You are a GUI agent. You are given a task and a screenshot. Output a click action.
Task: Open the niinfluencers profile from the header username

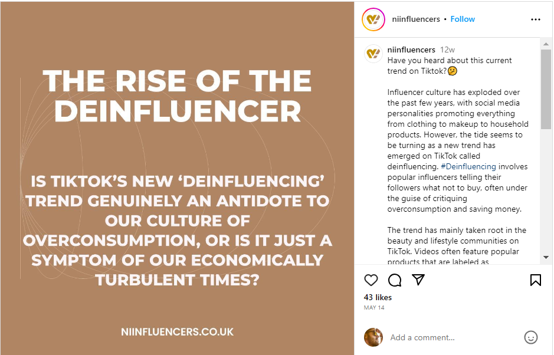point(416,19)
